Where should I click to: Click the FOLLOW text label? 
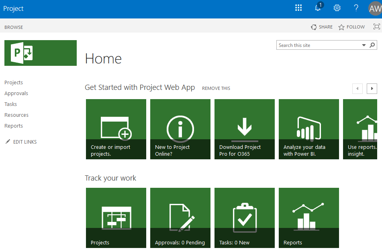[355, 27]
